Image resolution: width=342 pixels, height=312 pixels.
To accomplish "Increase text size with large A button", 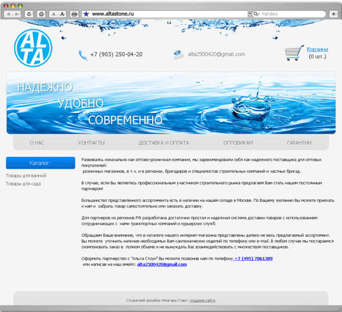I will pyautogui.click(x=62, y=14).
